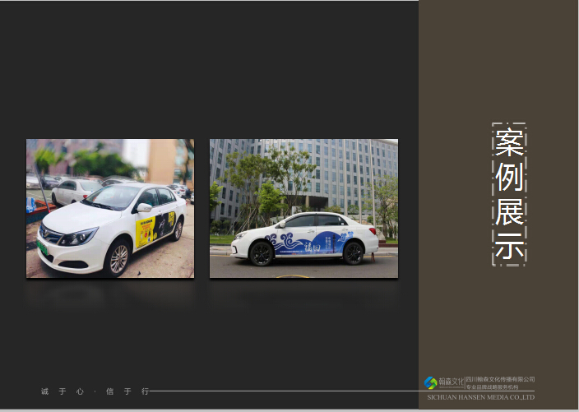Click the front wheel of the left car
Image resolution: width=579 pixels, height=412 pixels.
(x=119, y=259)
